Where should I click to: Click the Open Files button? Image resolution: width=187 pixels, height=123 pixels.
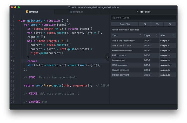pyautogui.click(x=125, y=24)
